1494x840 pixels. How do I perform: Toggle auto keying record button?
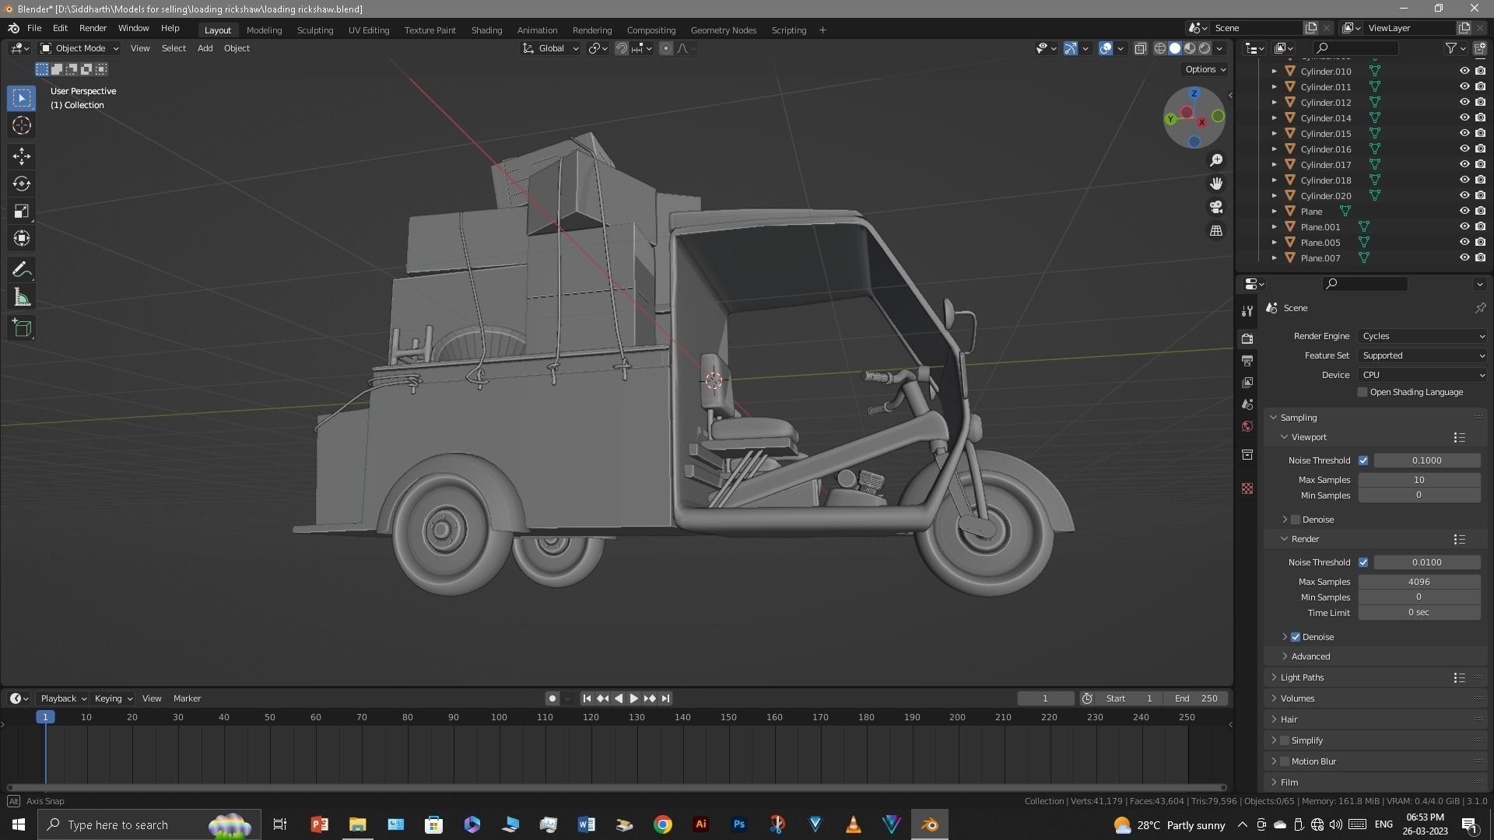tap(552, 698)
